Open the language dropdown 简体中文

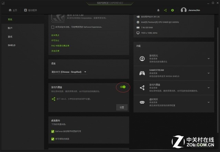point(69,72)
